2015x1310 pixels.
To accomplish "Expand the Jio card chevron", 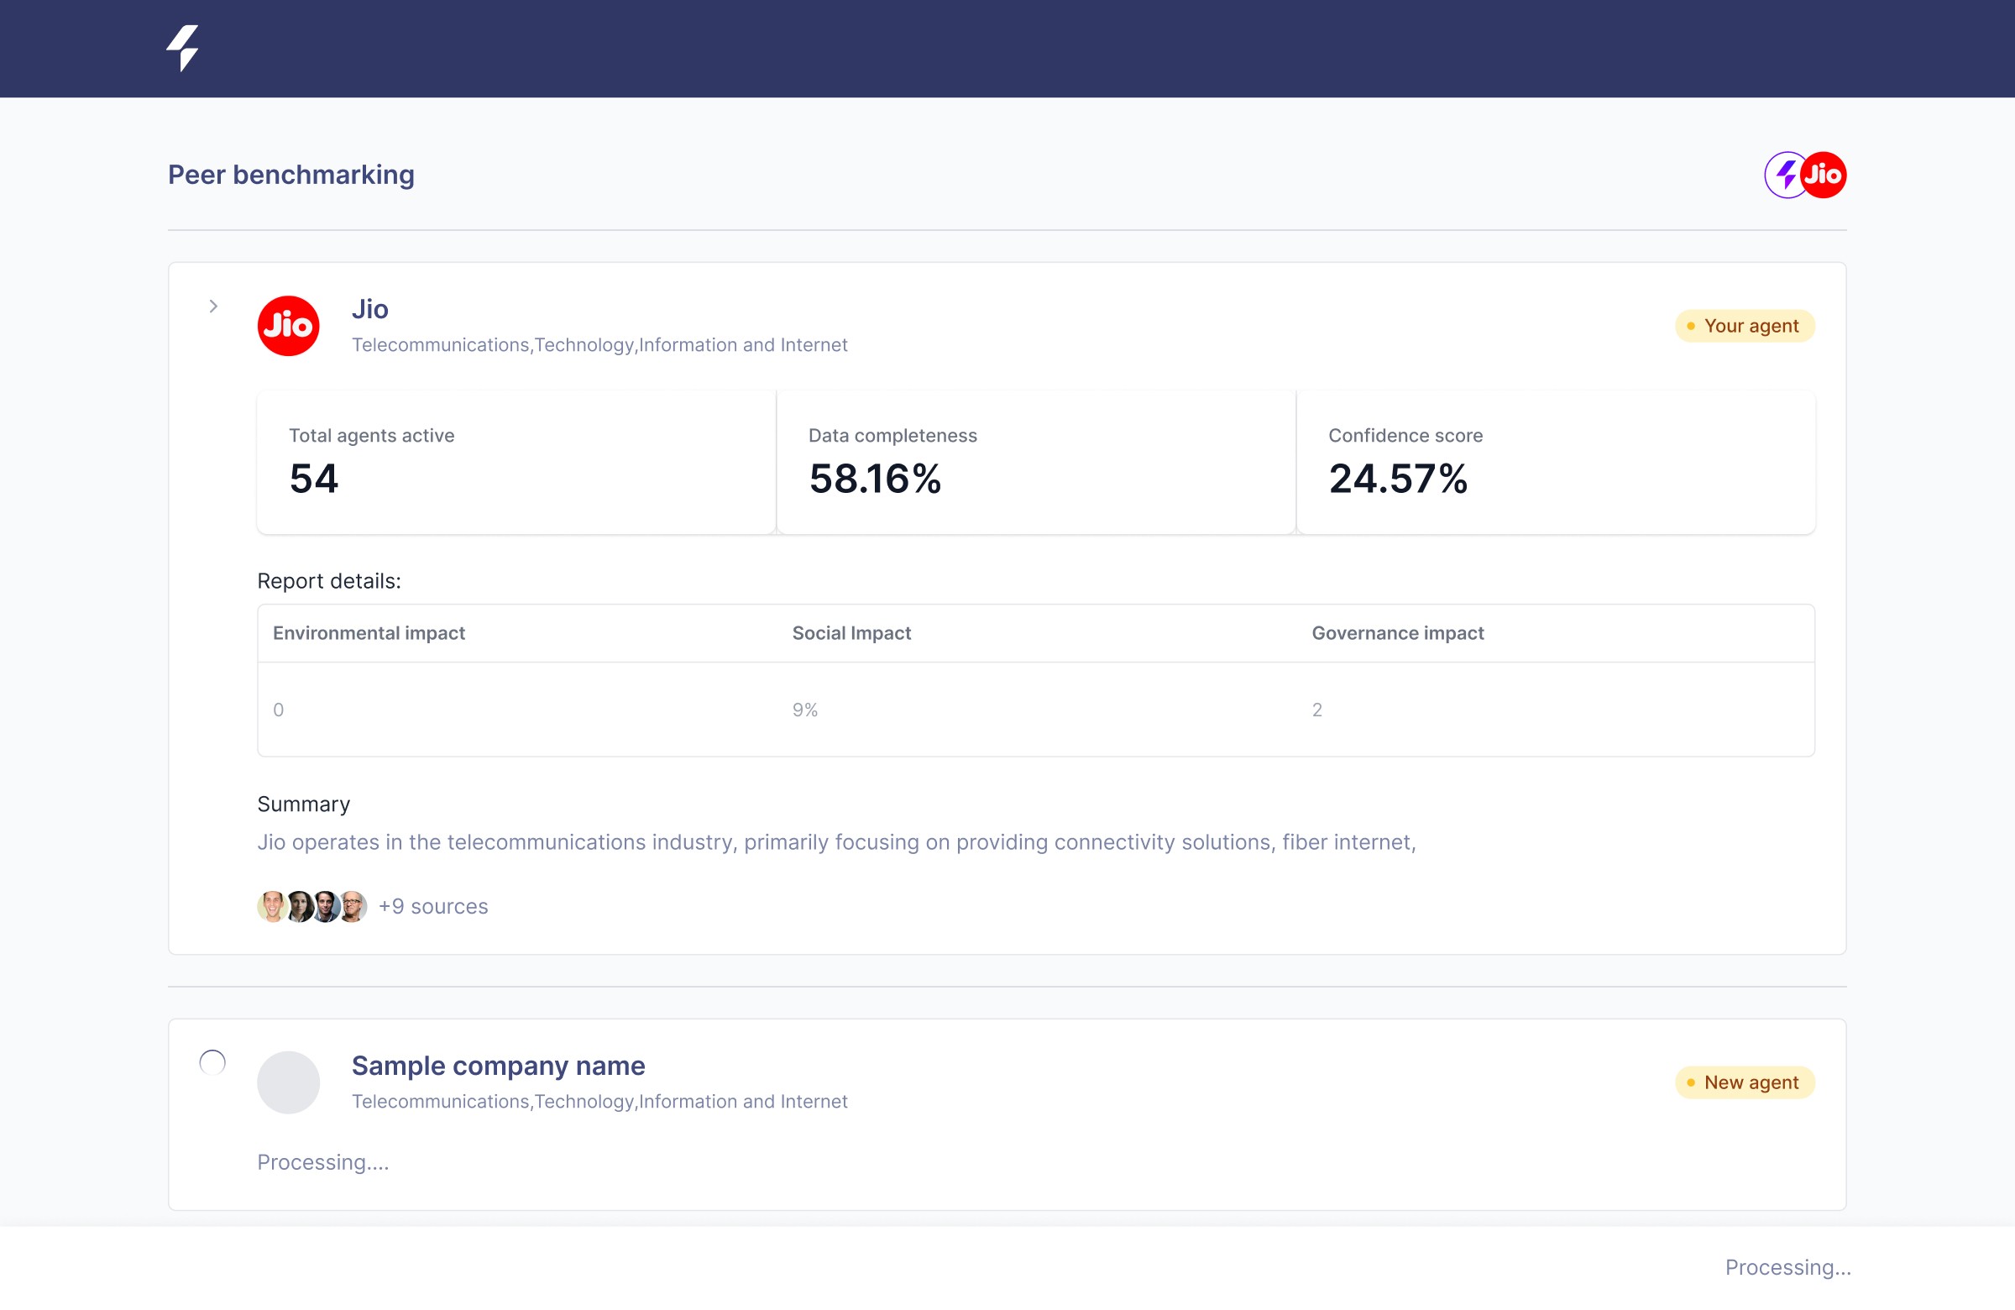I will click(213, 307).
